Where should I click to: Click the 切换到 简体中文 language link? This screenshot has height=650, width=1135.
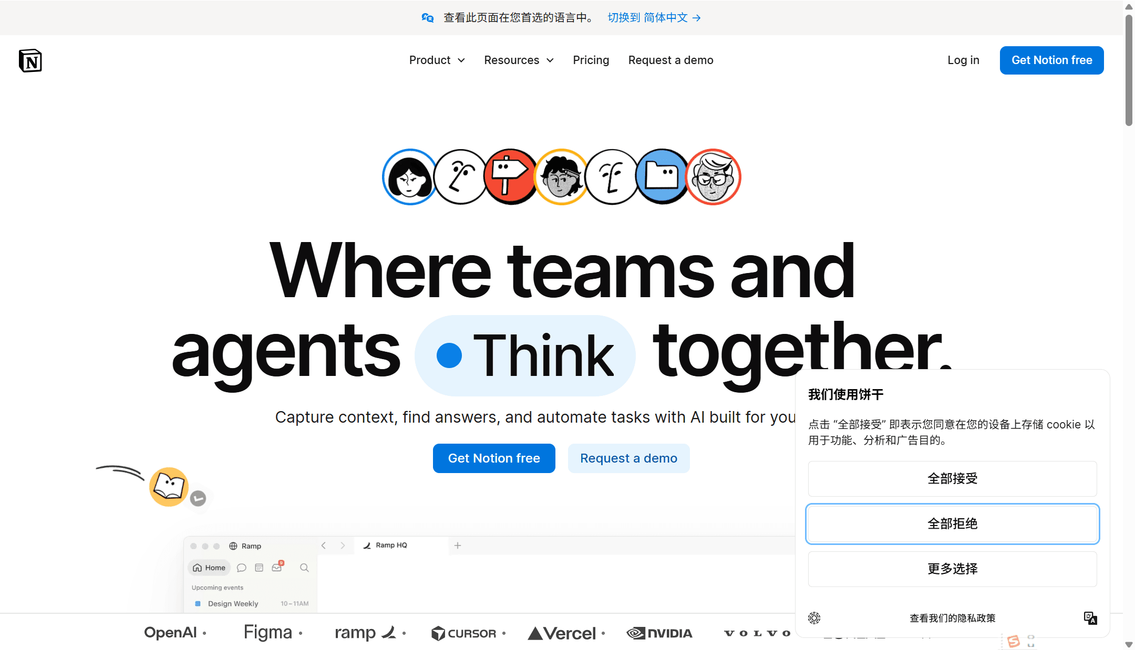click(654, 18)
